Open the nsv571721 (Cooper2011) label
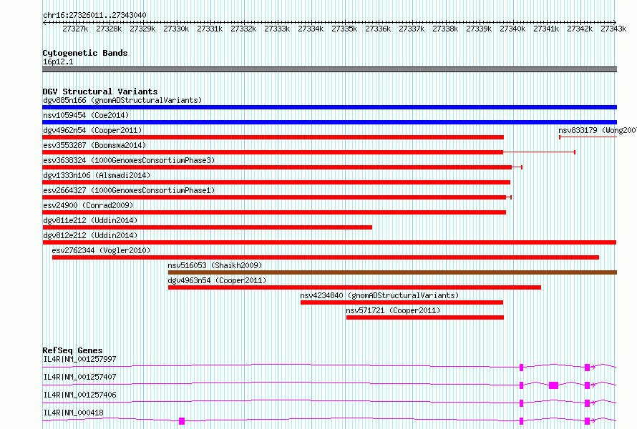This screenshot has width=637, height=429. click(x=393, y=310)
